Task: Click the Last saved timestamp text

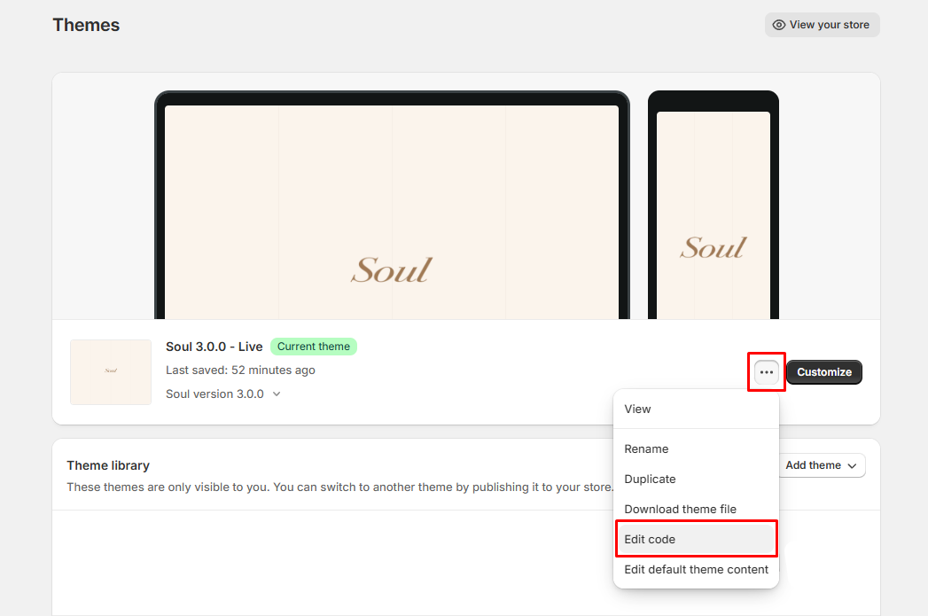Action: pyautogui.click(x=240, y=370)
